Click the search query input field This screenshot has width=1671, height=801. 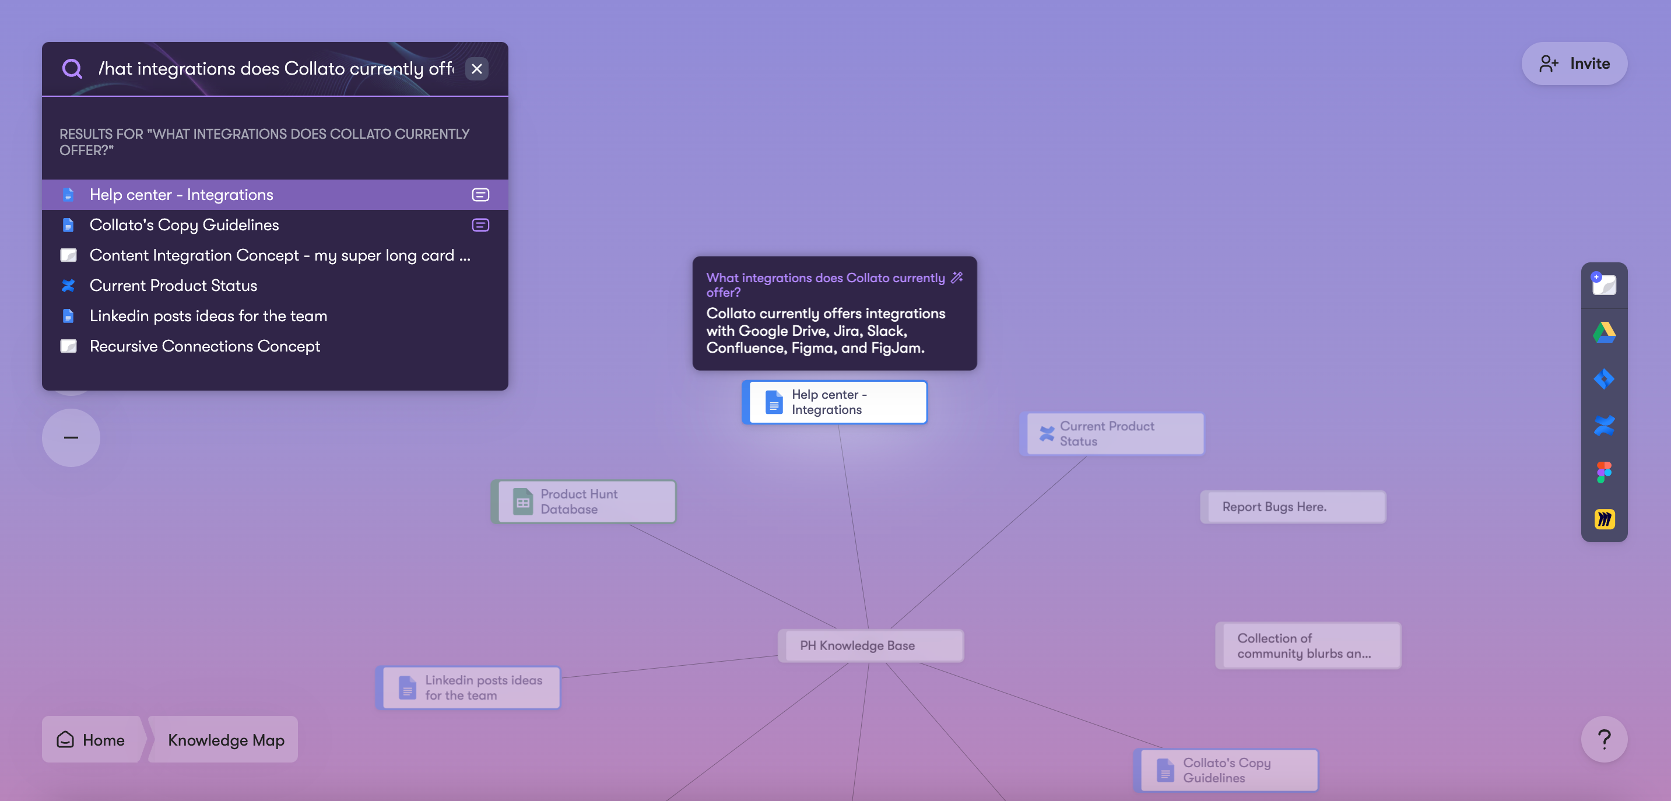click(x=276, y=69)
